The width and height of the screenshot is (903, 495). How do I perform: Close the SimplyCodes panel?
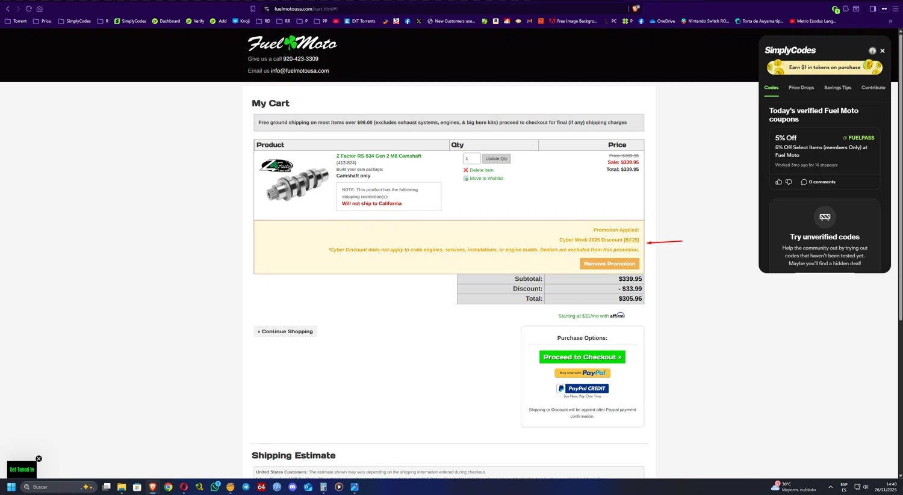(x=883, y=51)
